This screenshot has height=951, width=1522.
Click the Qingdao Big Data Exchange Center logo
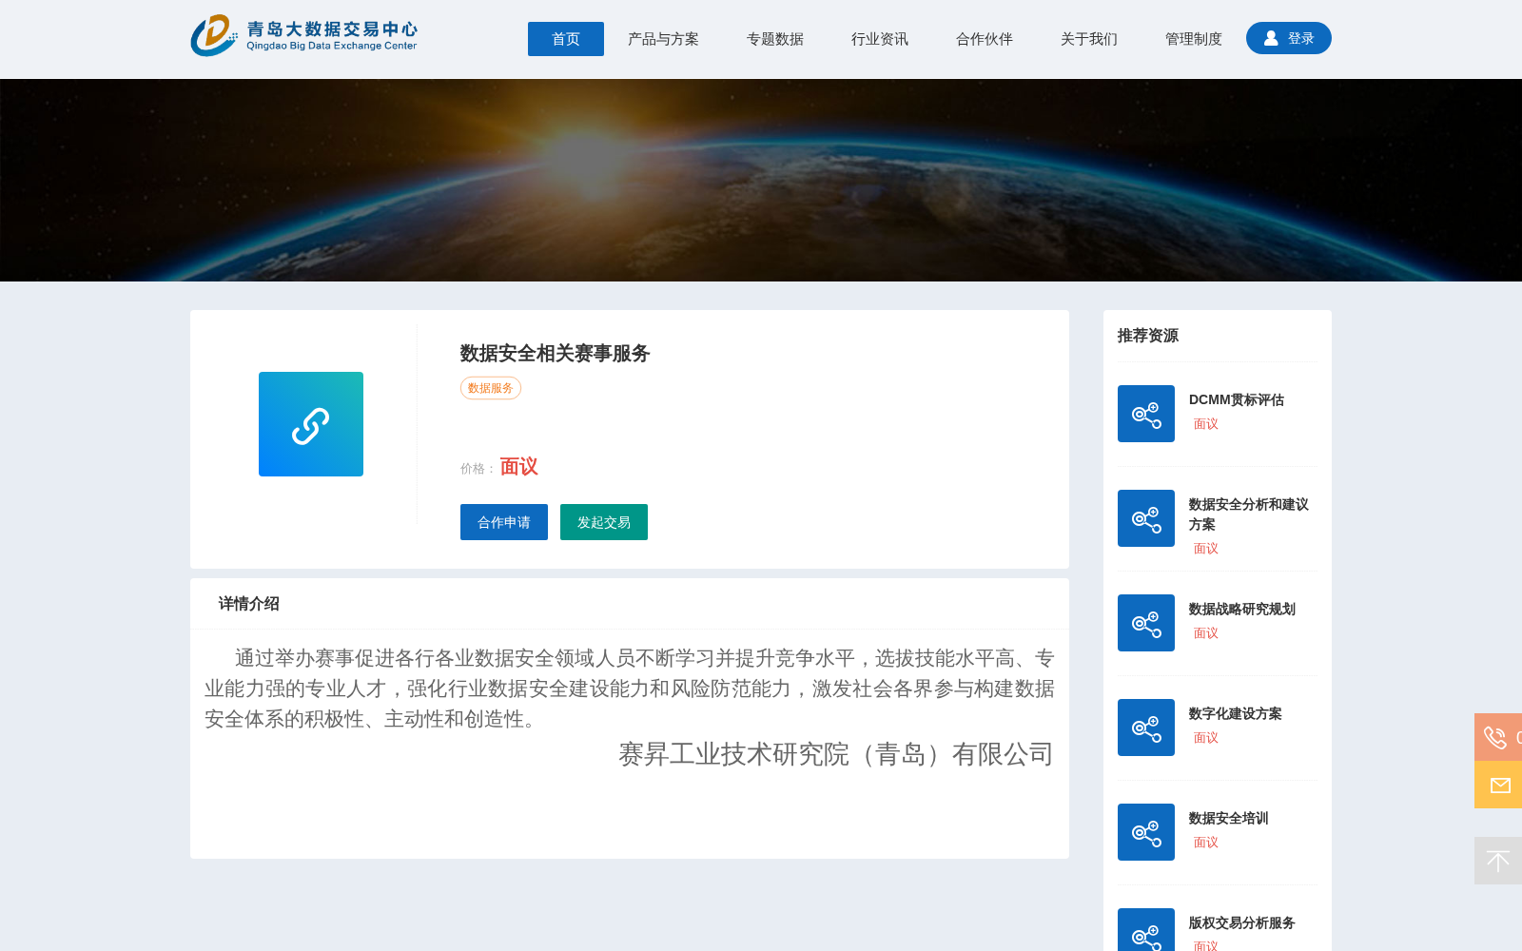[x=303, y=36]
